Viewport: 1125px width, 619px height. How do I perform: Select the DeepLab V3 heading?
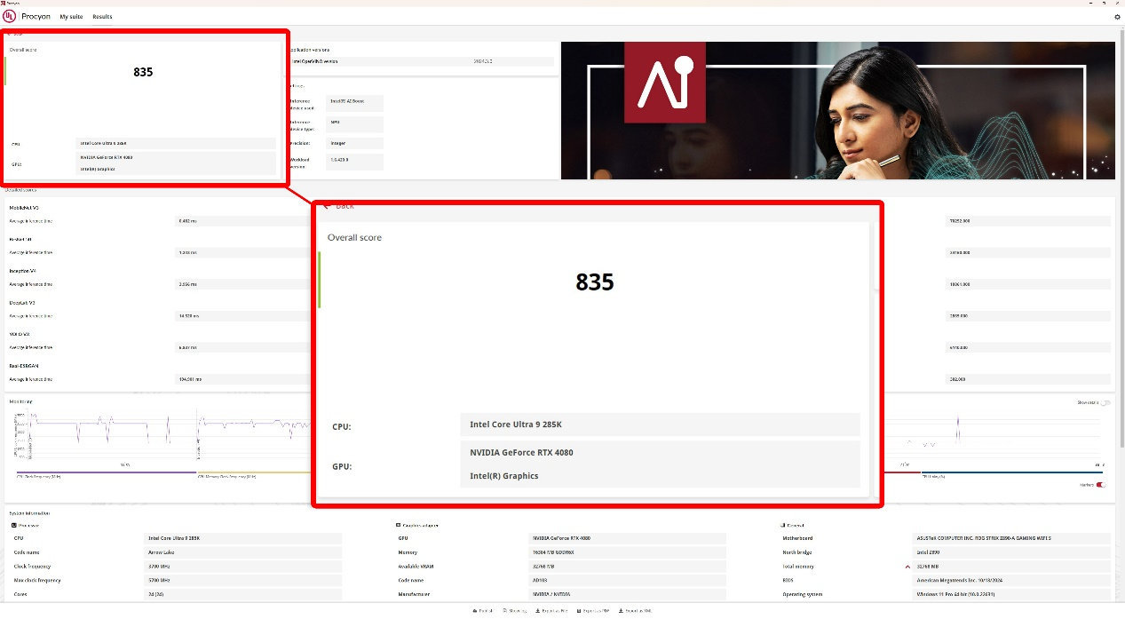point(22,302)
